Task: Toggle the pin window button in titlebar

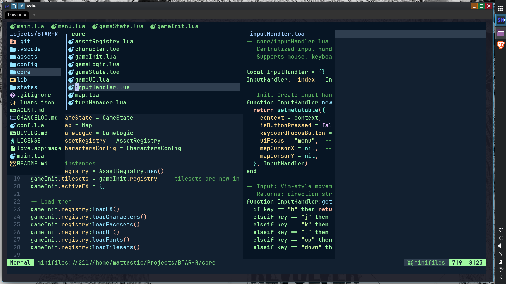Action: 21,6
